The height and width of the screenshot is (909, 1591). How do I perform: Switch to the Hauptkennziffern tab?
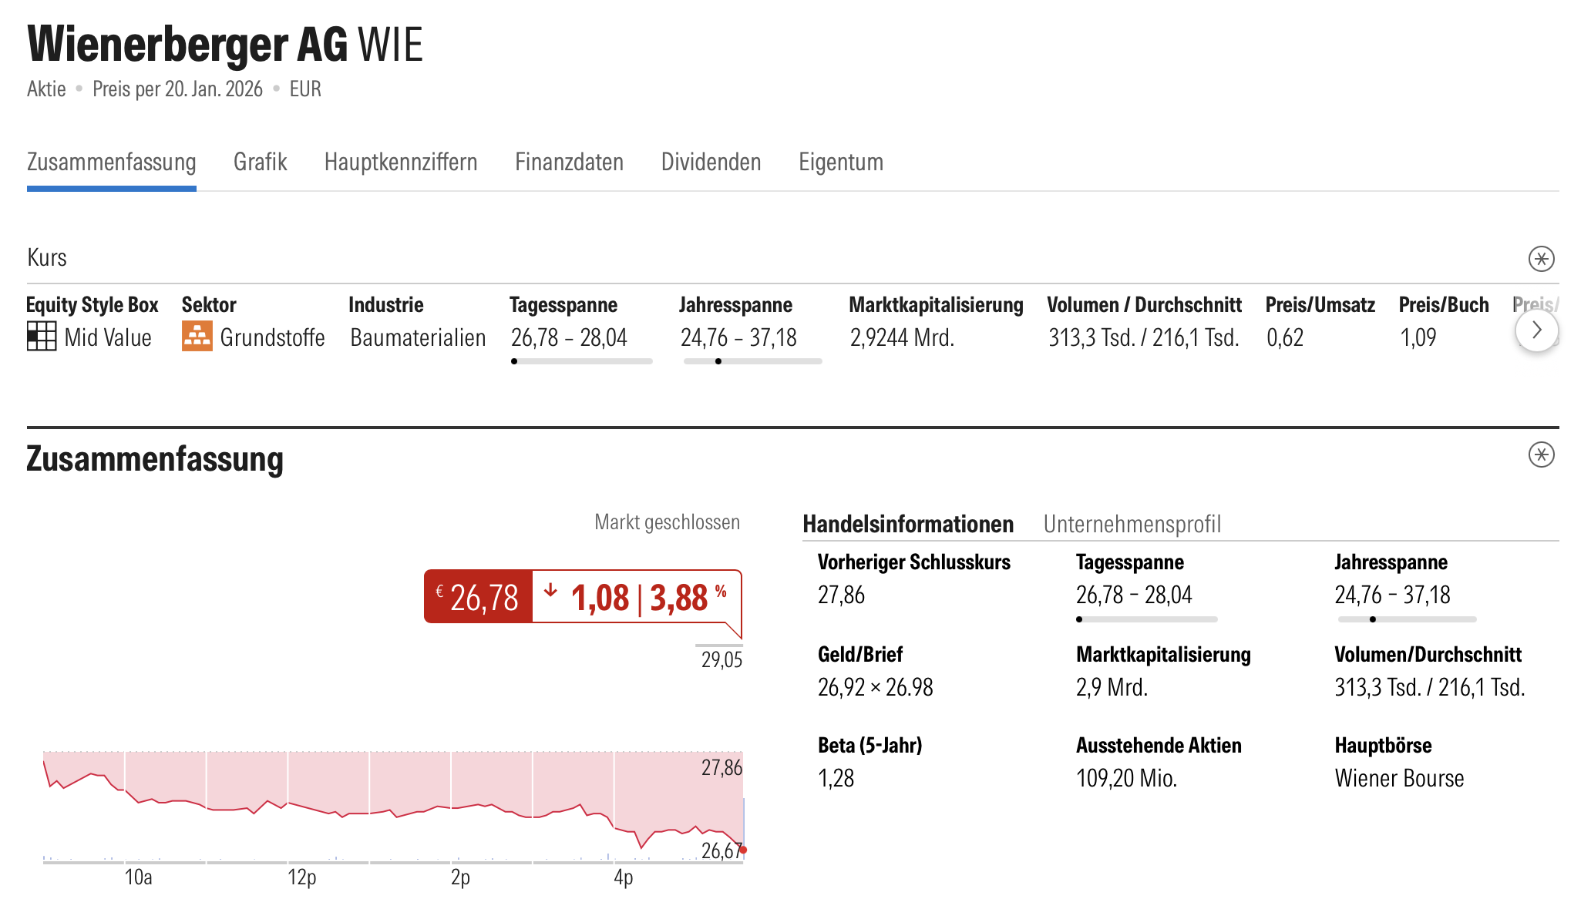pos(401,163)
